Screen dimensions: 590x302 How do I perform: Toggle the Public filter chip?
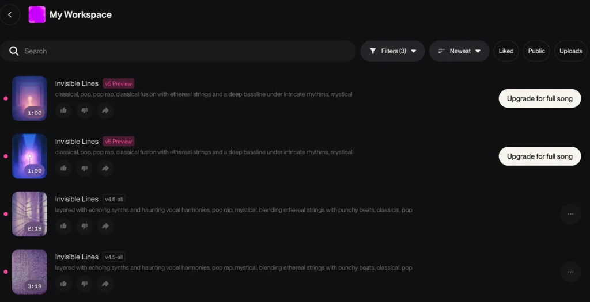click(x=536, y=51)
